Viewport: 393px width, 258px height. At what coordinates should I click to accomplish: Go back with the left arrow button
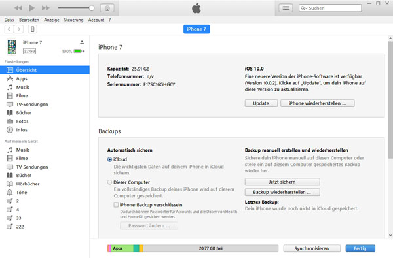pos(9,29)
